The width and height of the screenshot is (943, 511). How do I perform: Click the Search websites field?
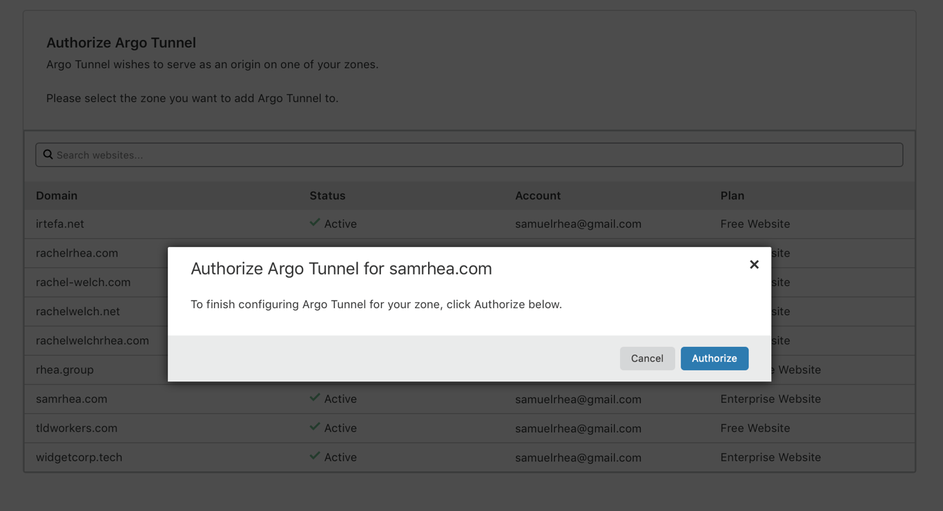469,155
